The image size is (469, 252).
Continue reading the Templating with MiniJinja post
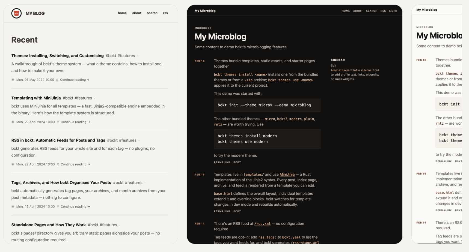[x=75, y=122]
